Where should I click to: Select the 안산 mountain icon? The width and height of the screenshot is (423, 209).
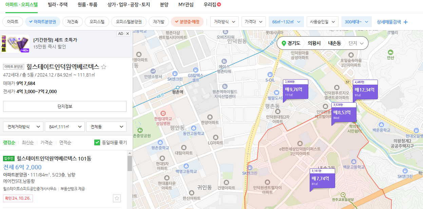click(x=390, y=52)
